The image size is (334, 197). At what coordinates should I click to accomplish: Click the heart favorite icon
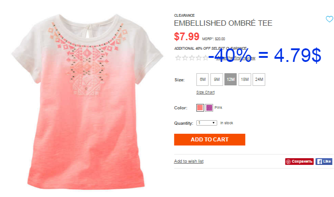tap(329, 19)
